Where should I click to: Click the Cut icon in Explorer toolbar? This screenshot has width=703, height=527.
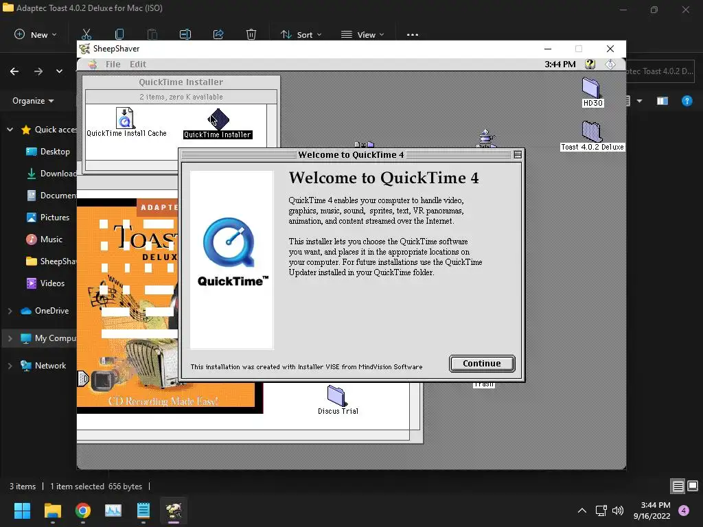pos(87,34)
